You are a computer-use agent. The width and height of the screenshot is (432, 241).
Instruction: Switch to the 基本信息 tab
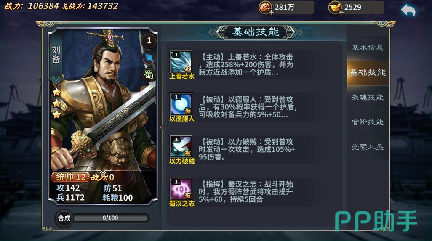tap(368, 48)
